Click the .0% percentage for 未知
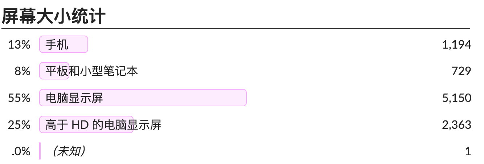The height and width of the screenshot is (164, 484). click(21, 151)
